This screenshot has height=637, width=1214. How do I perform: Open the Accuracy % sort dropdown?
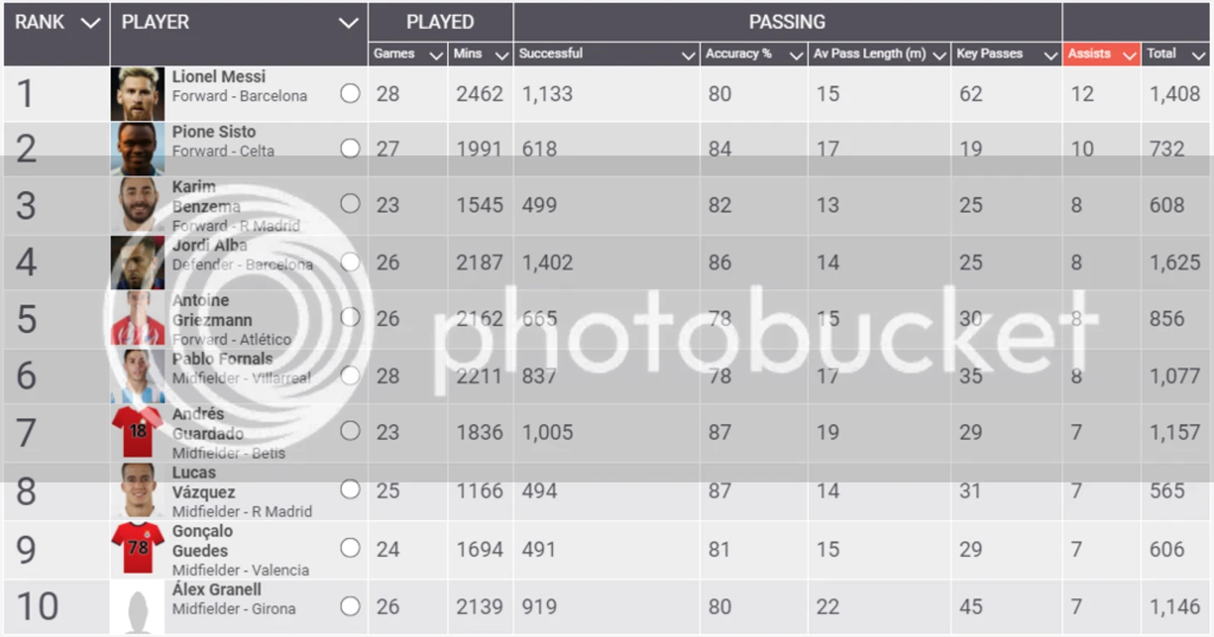pyautogui.click(x=796, y=55)
